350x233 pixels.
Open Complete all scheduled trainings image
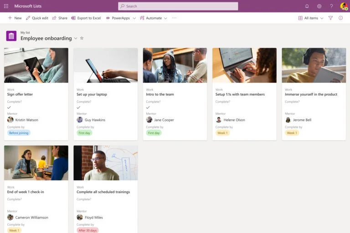106,163
